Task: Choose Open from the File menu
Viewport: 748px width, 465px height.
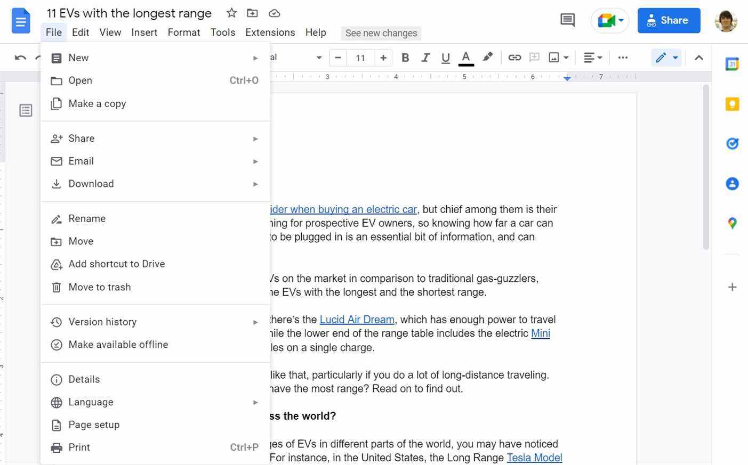Action: click(155, 80)
